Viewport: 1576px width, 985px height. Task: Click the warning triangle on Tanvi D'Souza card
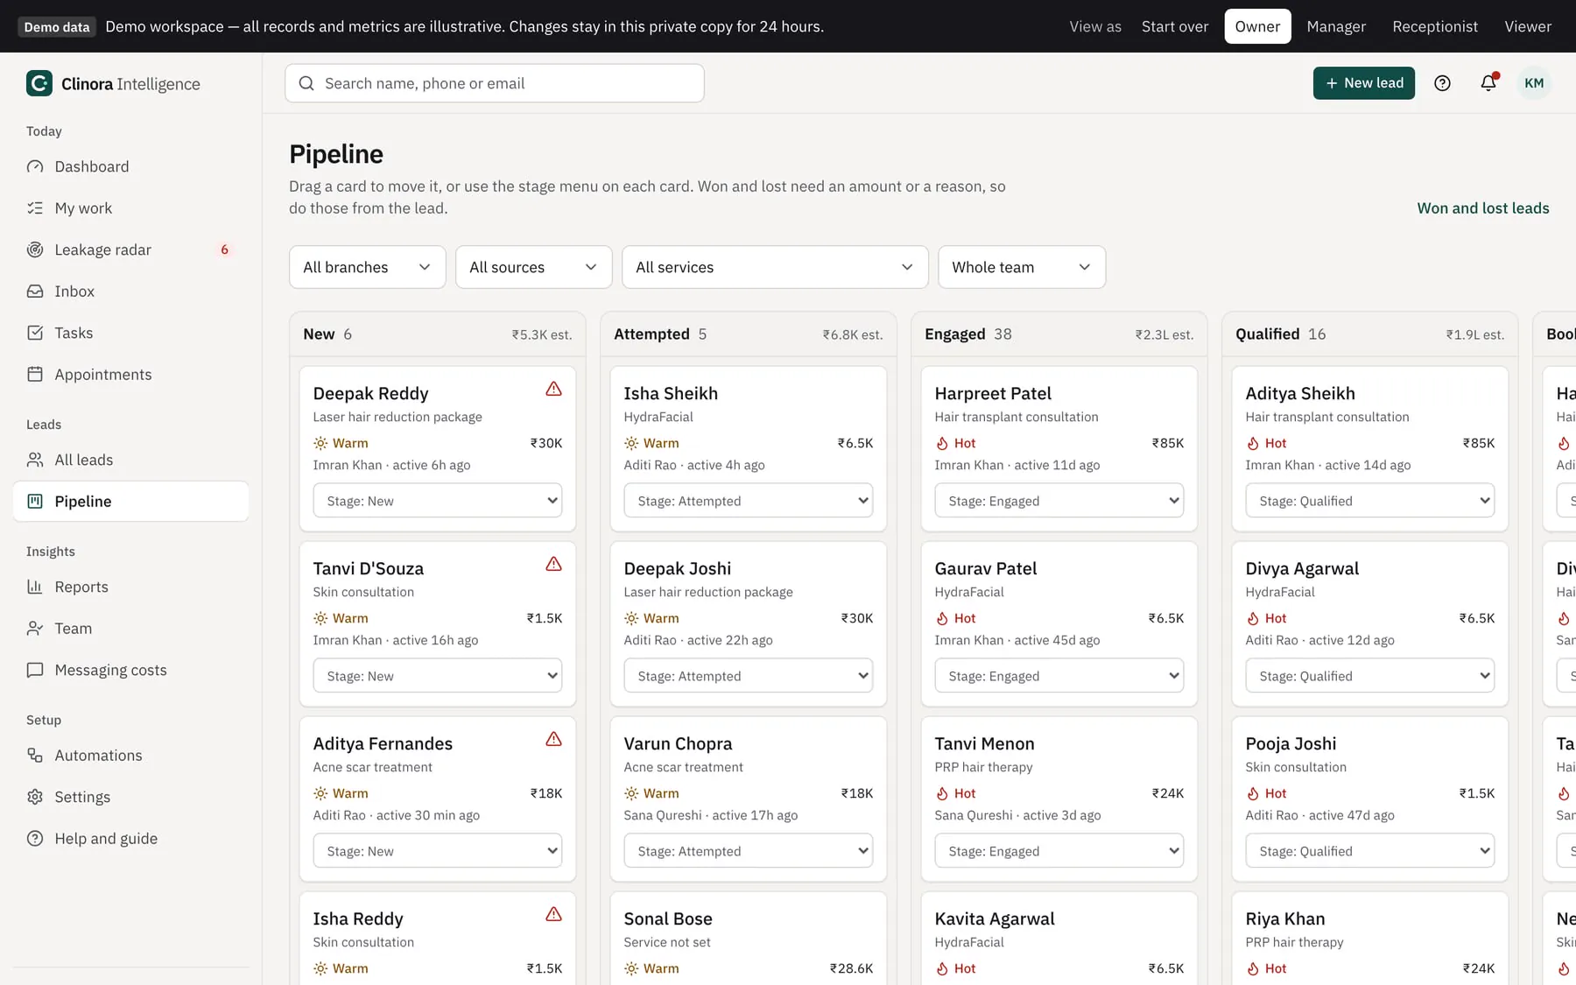tap(553, 564)
